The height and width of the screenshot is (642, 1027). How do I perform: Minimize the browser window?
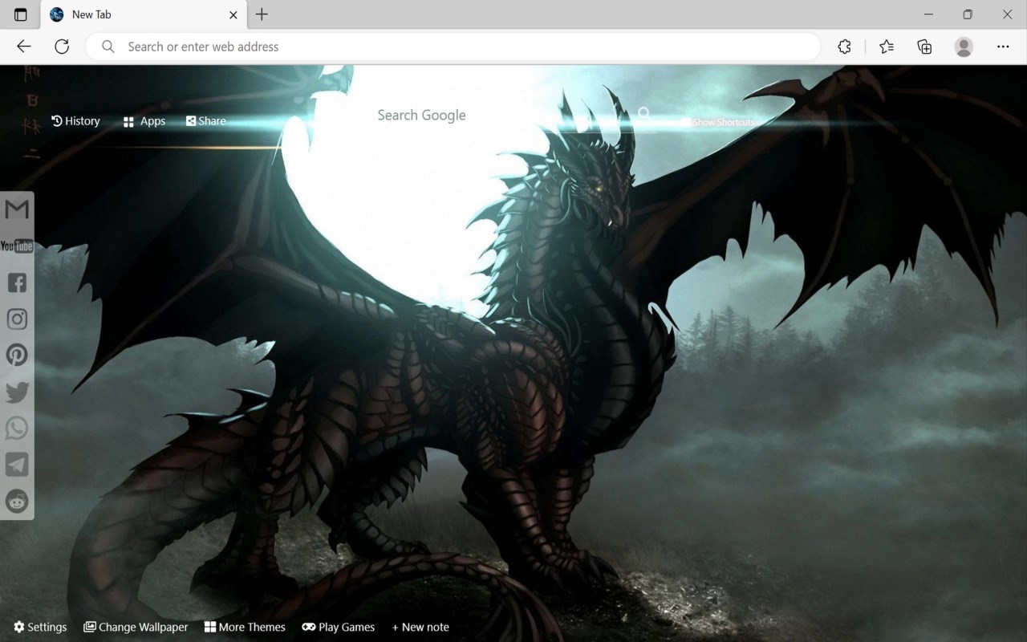pos(928,14)
